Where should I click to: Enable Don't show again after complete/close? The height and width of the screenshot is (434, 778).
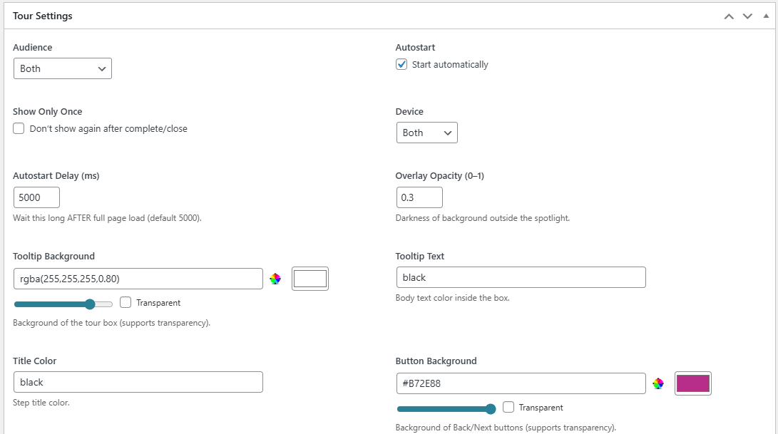tap(19, 129)
